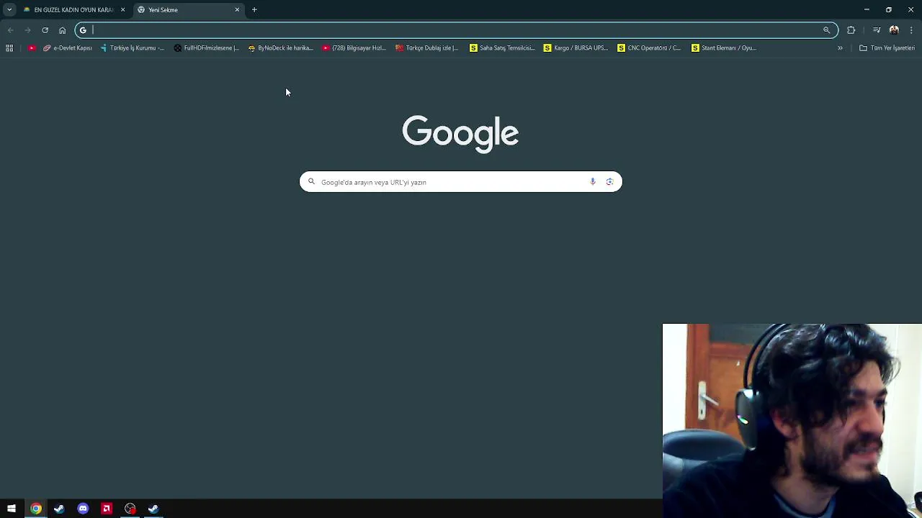Open OBS Studio from the taskbar
The width and height of the screenshot is (922, 518).
pyautogui.click(x=130, y=509)
